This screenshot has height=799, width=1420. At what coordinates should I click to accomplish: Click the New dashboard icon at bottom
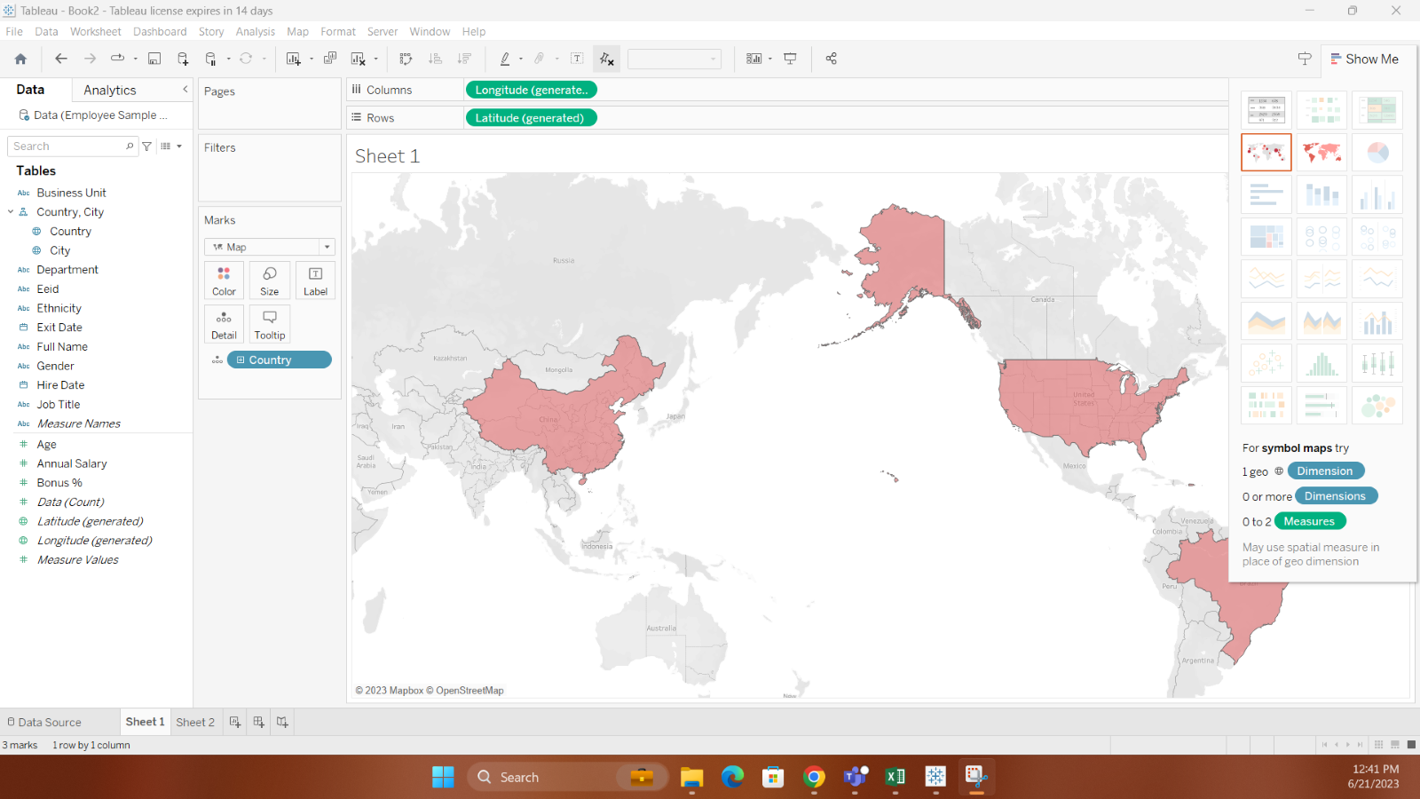[x=258, y=722]
